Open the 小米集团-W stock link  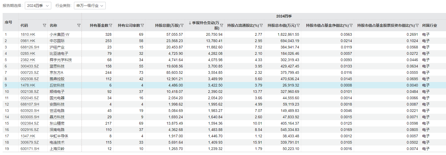[x=59, y=34]
